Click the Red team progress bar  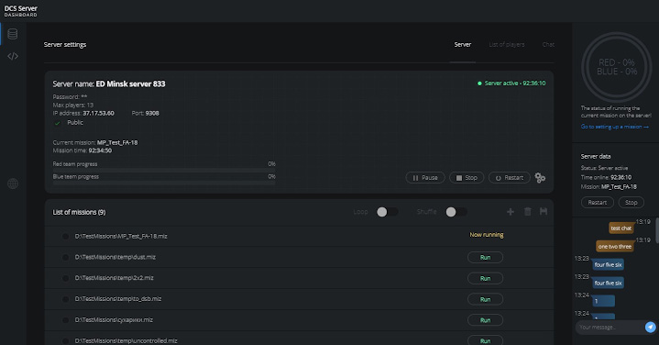pyautogui.click(x=164, y=171)
